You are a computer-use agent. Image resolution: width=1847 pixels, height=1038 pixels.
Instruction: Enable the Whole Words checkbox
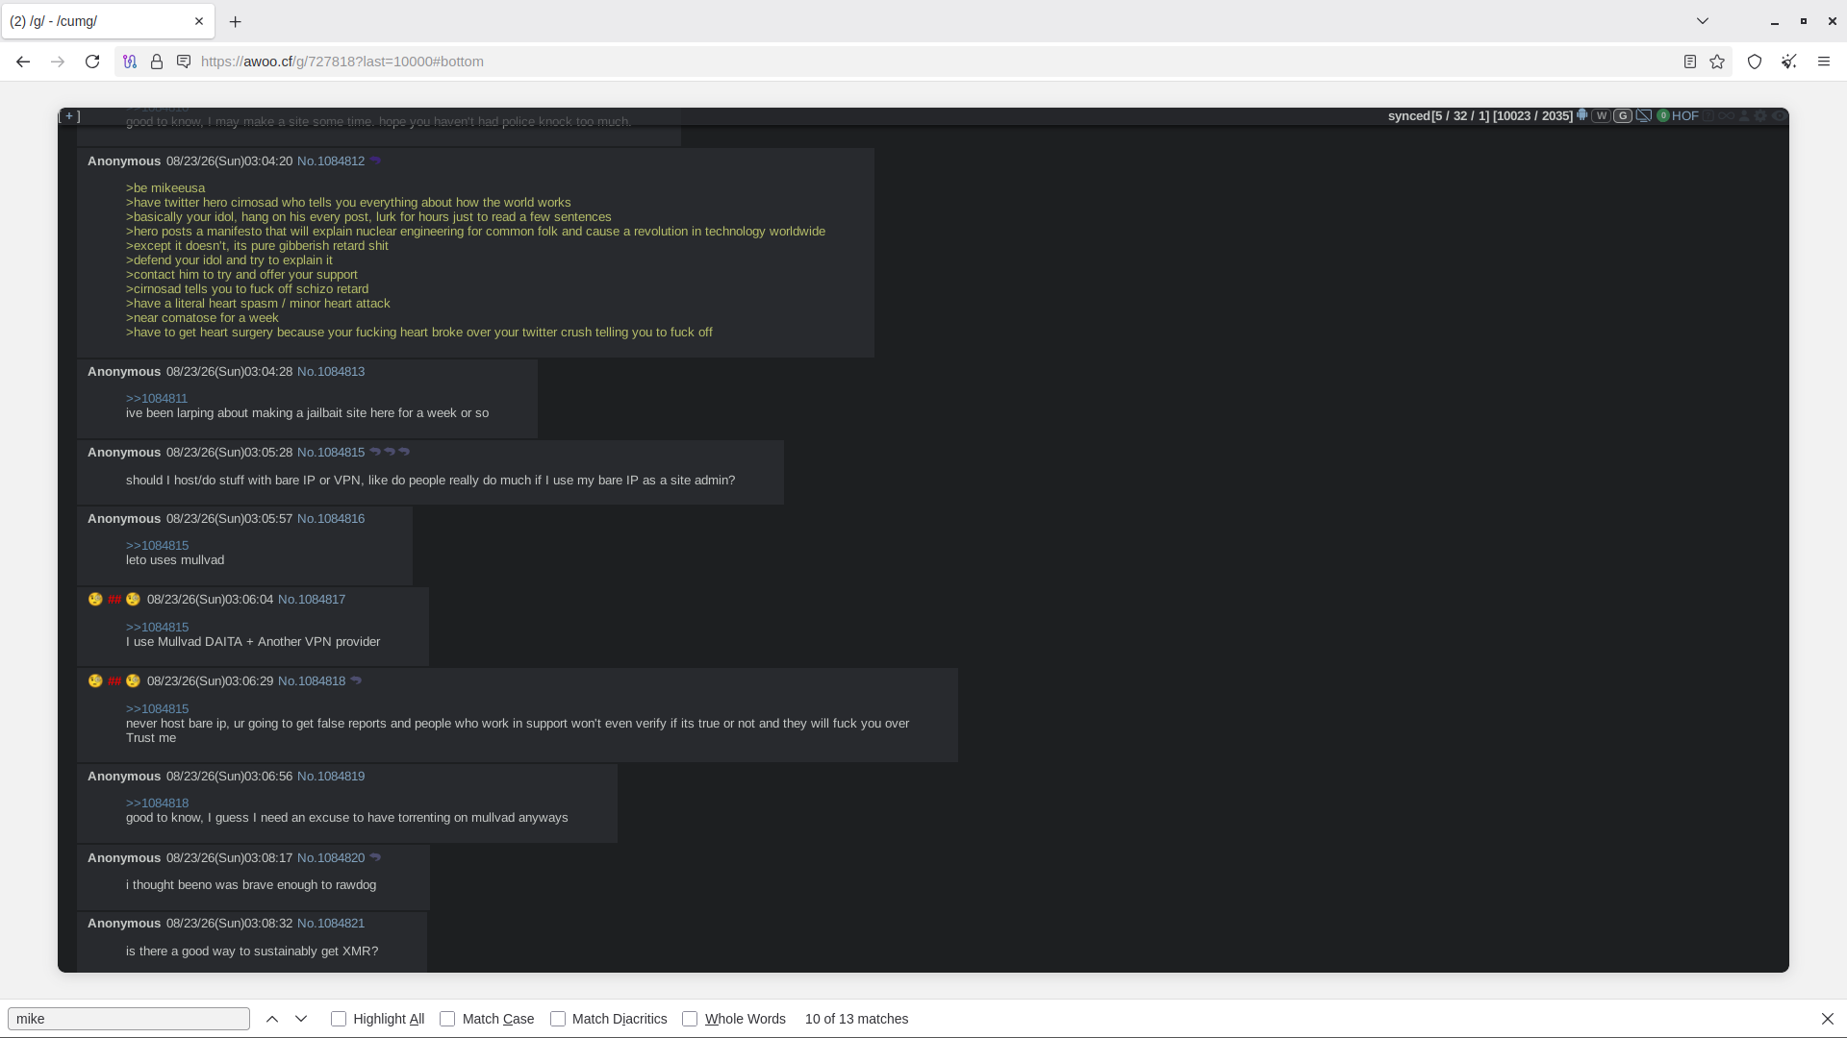690,1019
